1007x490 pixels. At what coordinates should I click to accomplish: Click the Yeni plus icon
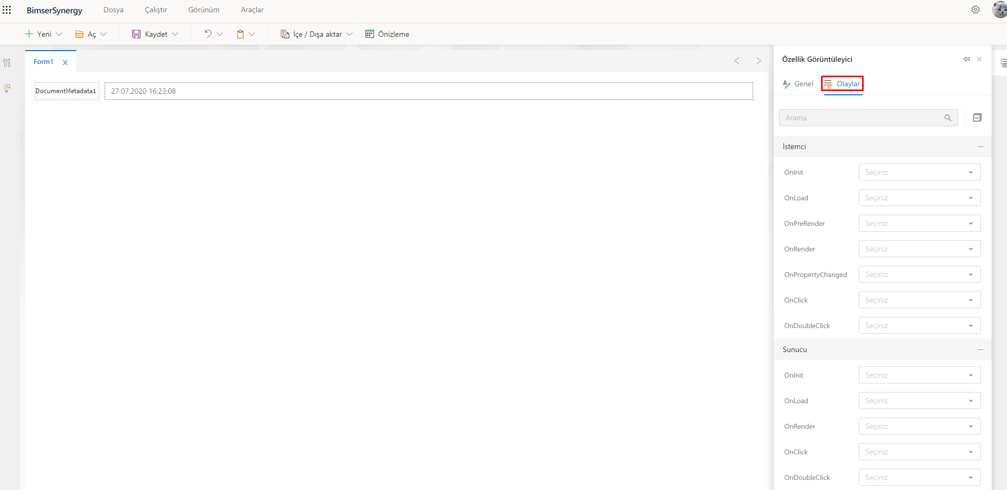tap(29, 34)
